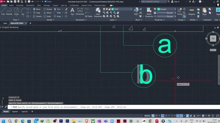The width and height of the screenshot is (220, 123).
Task: Open the Manage ribbon tab
Action: click(x=47, y=5)
